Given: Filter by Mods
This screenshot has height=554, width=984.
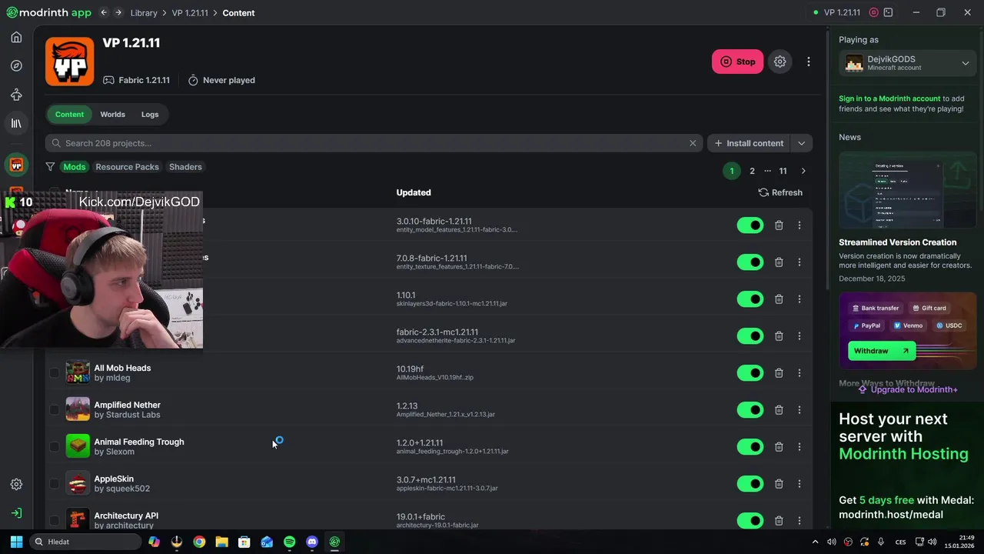Looking at the screenshot, I should pyautogui.click(x=75, y=167).
